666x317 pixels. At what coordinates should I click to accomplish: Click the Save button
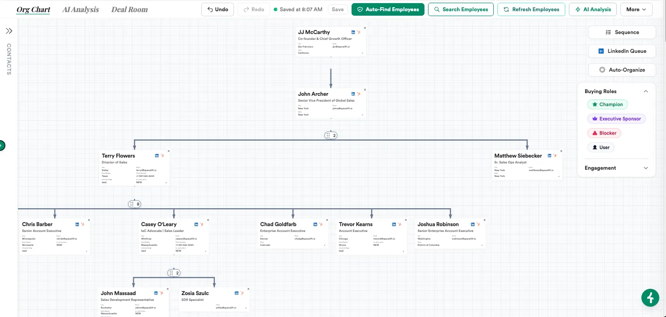coord(338,9)
